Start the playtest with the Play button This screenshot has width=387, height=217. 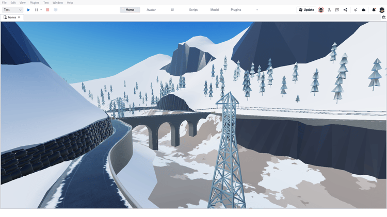(28, 10)
